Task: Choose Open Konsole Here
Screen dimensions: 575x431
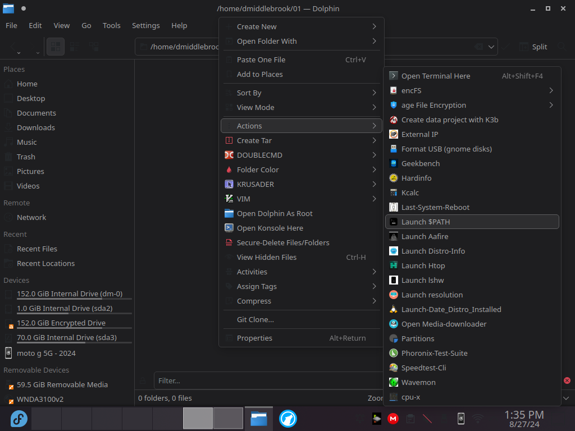Action: point(301,228)
